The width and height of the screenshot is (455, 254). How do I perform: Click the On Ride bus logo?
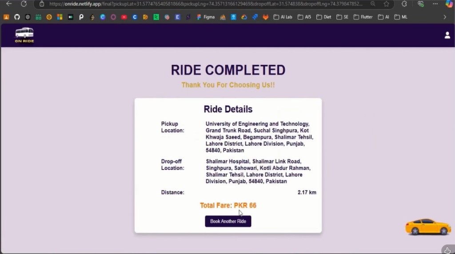coord(24,35)
